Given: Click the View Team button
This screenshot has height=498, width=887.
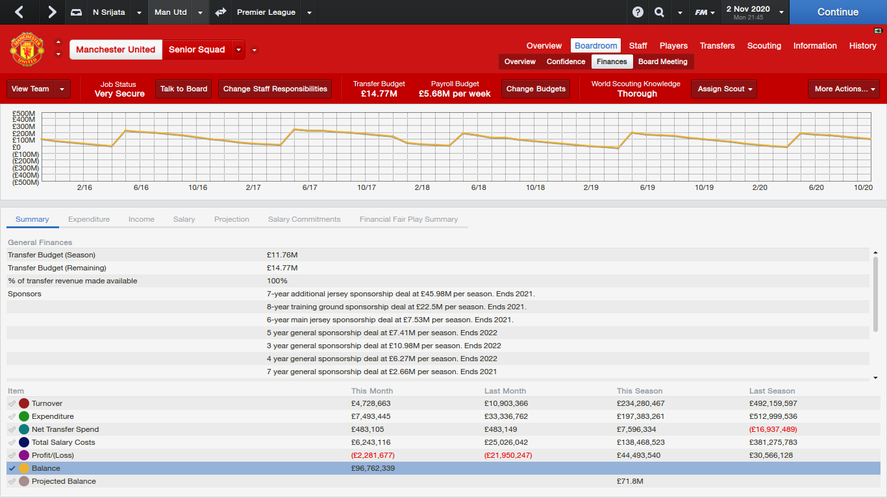Looking at the screenshot, I should [31, 89].
